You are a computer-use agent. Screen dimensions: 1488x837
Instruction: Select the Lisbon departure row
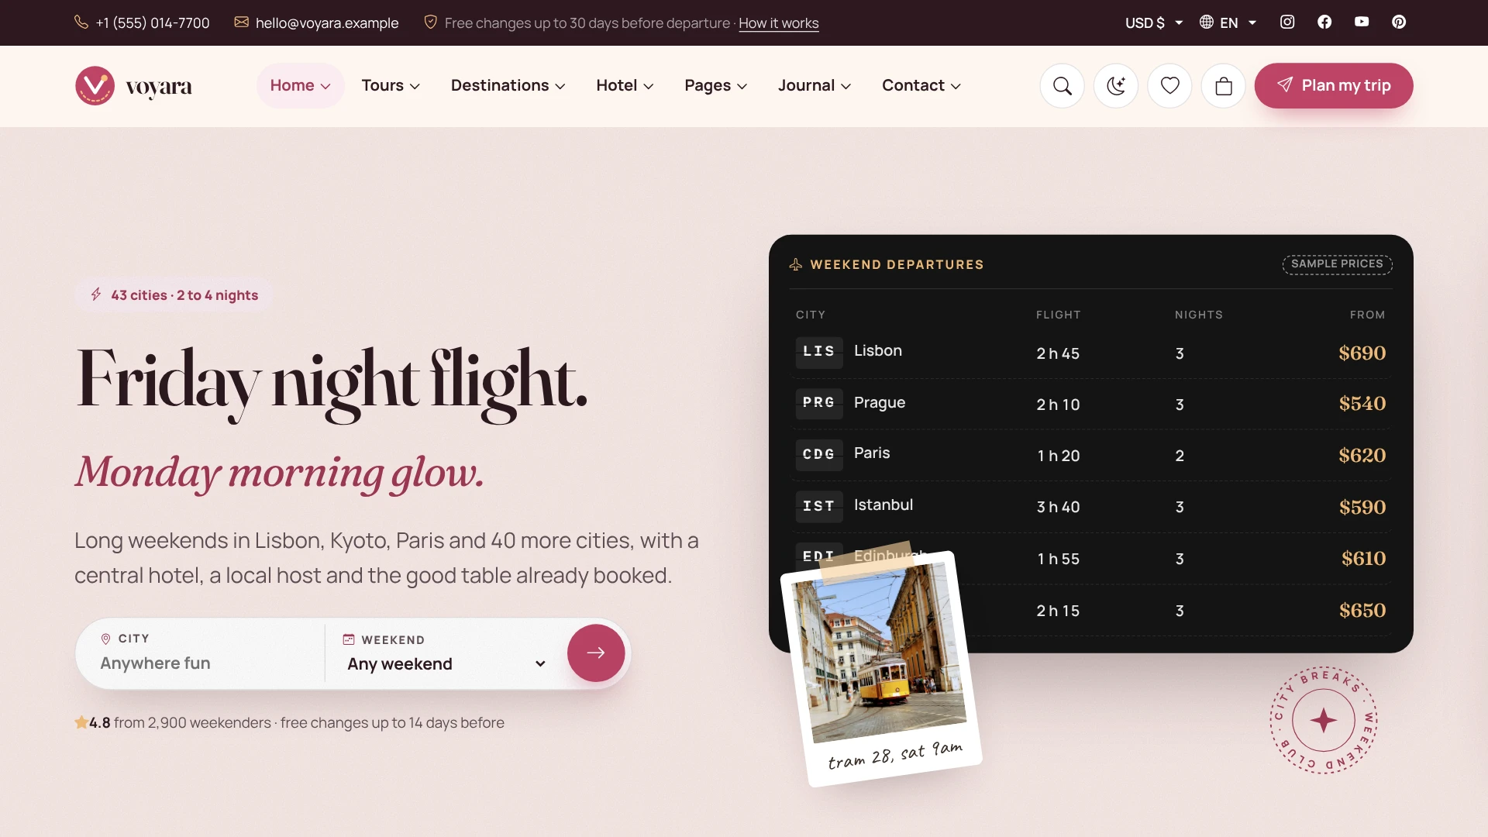1090,353
